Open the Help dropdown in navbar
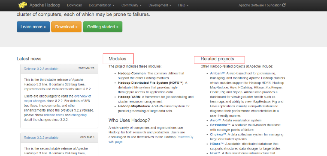This screenshot has width=327, height=156. (183, 5)
